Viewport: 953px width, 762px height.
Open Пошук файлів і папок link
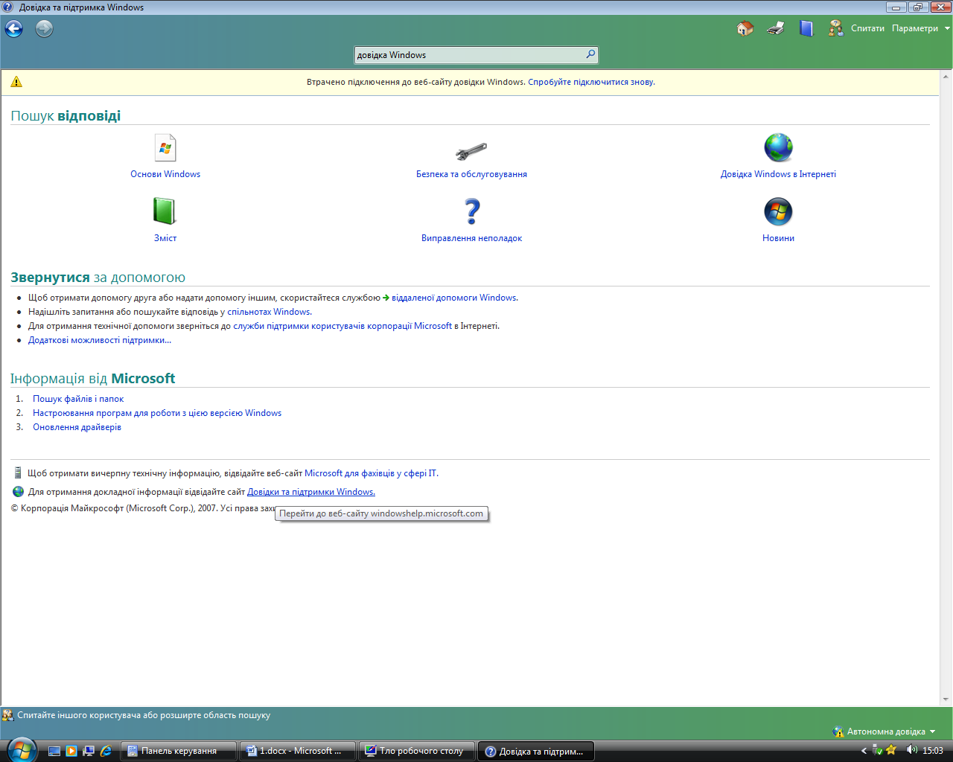pyautogui.click(x=78, y=399)
